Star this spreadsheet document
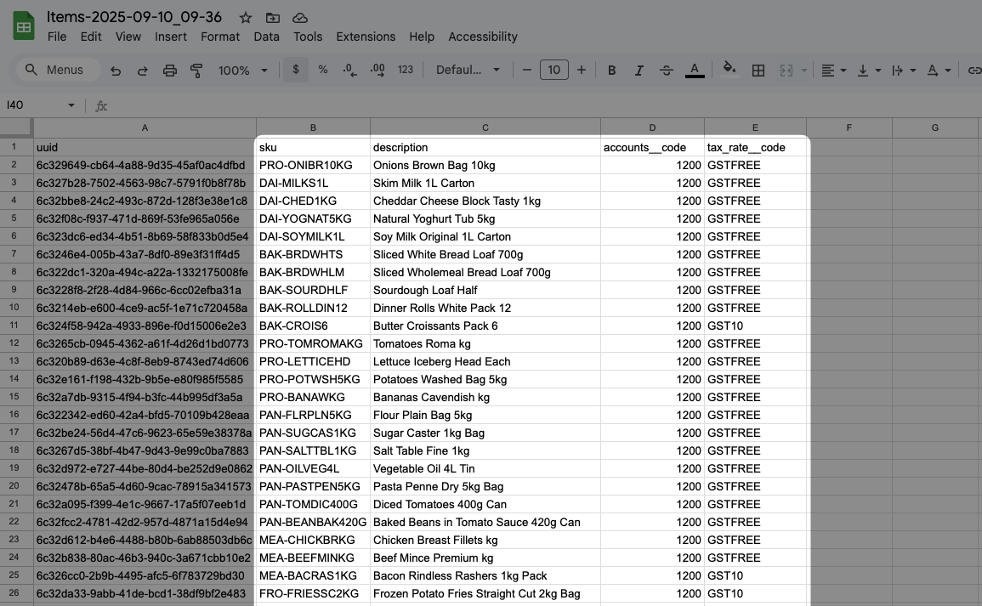The image size is (982, 606). 246,18
